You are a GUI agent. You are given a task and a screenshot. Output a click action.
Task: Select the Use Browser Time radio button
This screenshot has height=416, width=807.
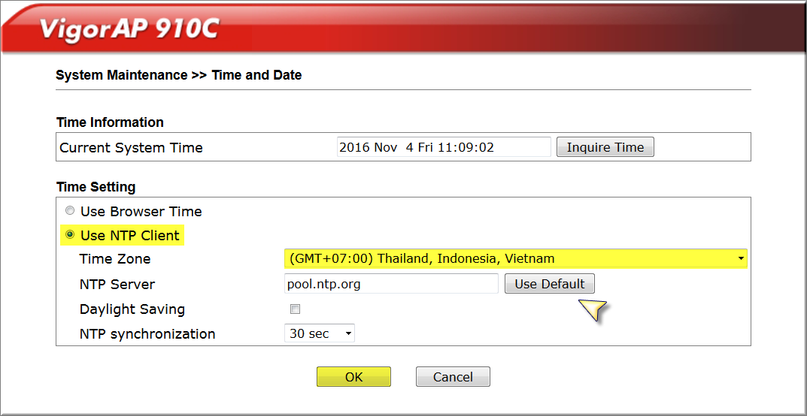tap(71, 210)
